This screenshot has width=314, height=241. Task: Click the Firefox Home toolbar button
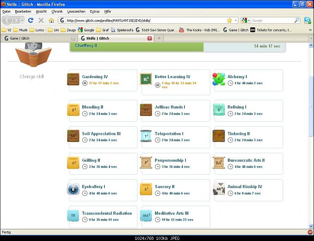(x=51, y=20)
